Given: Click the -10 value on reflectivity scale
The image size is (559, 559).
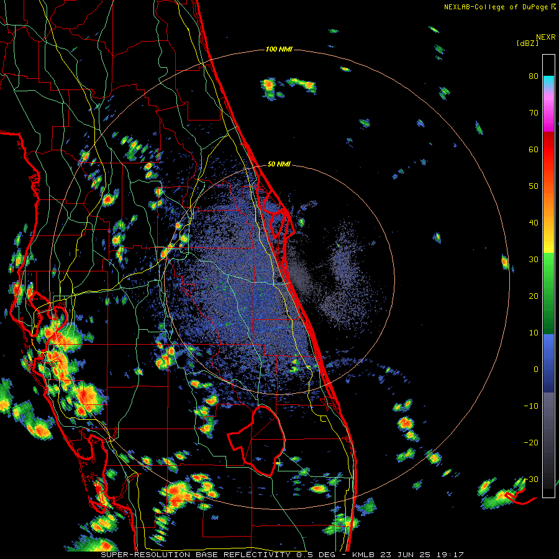Looking at the screenshot, I should pyautogui.click(x=531, y=406).
